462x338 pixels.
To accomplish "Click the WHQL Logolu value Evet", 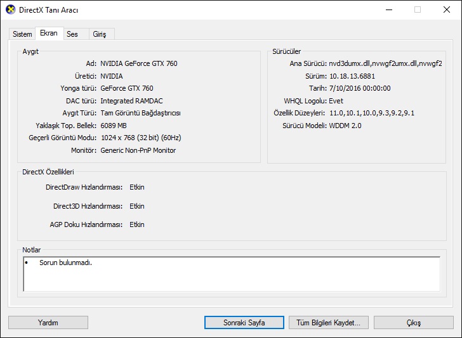I will click(336, 101).
